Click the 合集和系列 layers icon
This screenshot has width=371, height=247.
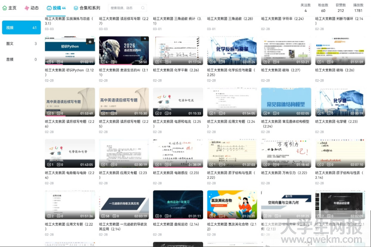76,8
